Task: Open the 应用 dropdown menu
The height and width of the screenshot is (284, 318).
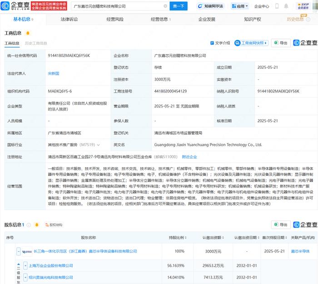Action: click(240, 6)
